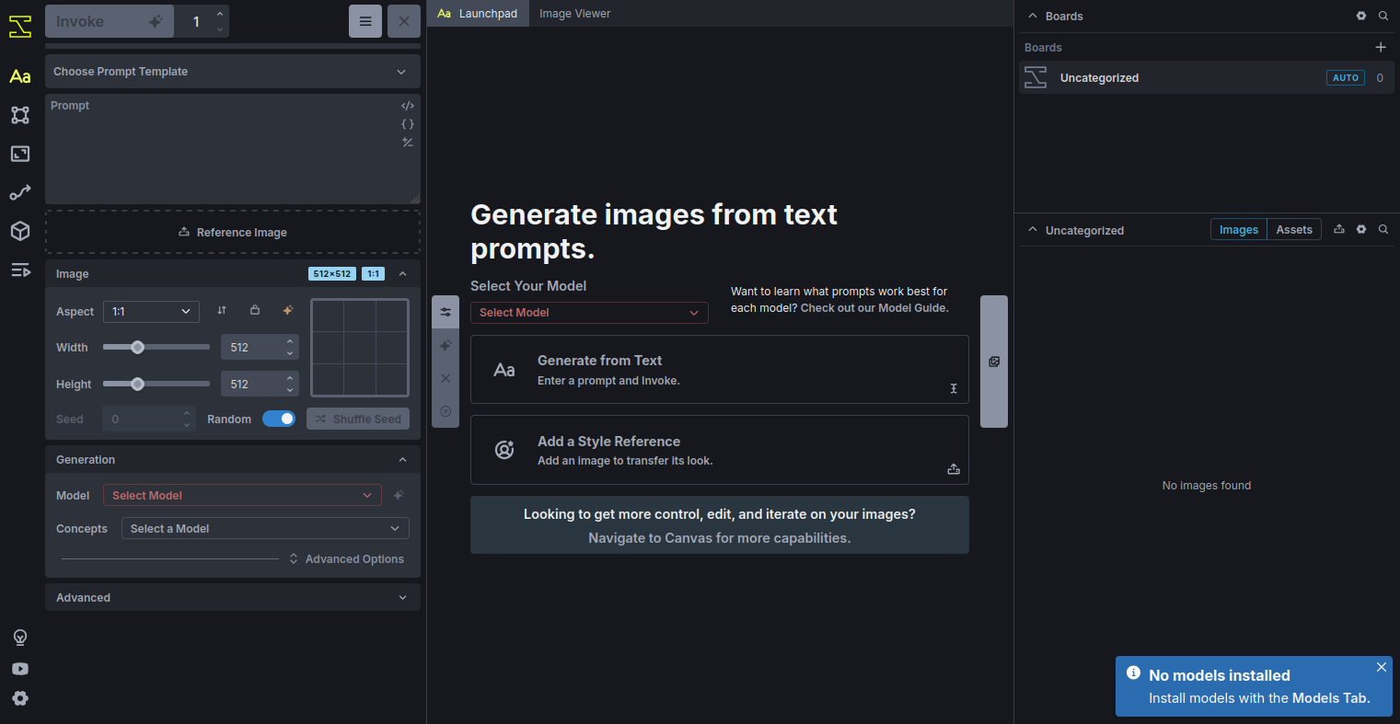Open the Aspect ratio 1:1 dropdown
This screenshot has height=724, width=1400.
point(151,312)
